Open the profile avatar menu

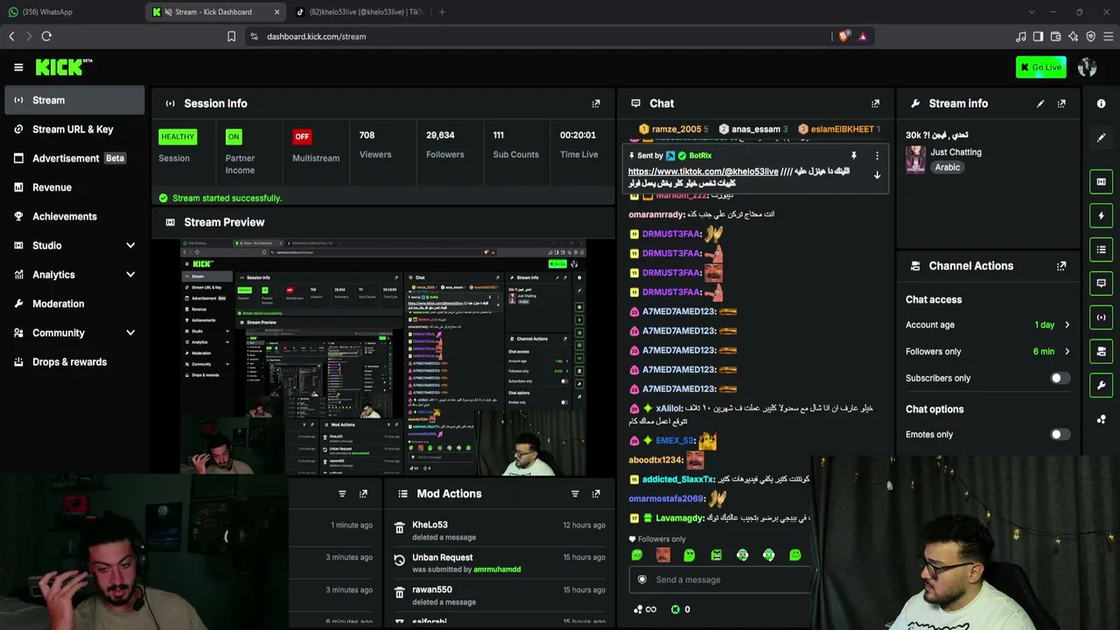[x=1088, y=67]
